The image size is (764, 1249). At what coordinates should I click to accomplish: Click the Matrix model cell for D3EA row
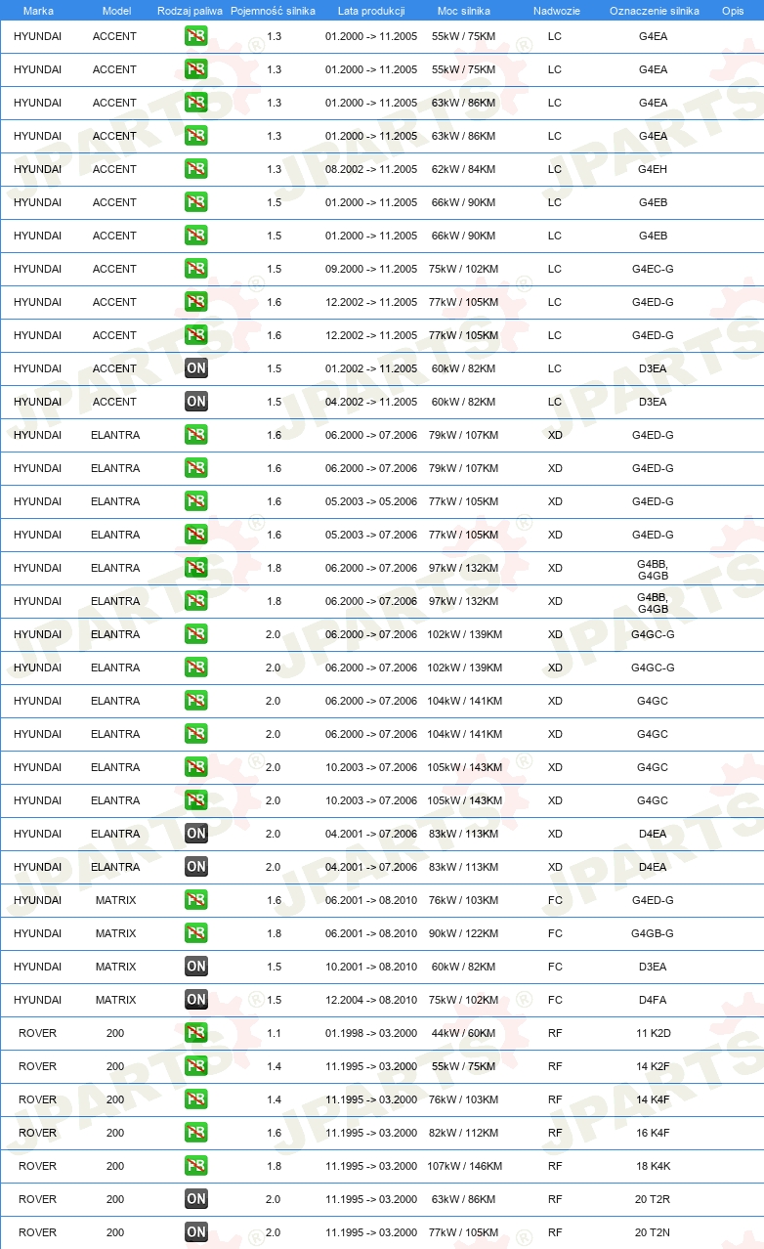click(x=115, y=967)
